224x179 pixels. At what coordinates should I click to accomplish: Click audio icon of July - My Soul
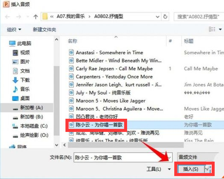pos(71,92)
